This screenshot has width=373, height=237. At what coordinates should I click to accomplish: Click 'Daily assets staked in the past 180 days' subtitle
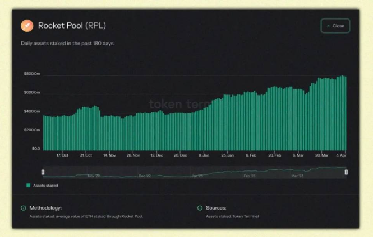pos(68,44)
